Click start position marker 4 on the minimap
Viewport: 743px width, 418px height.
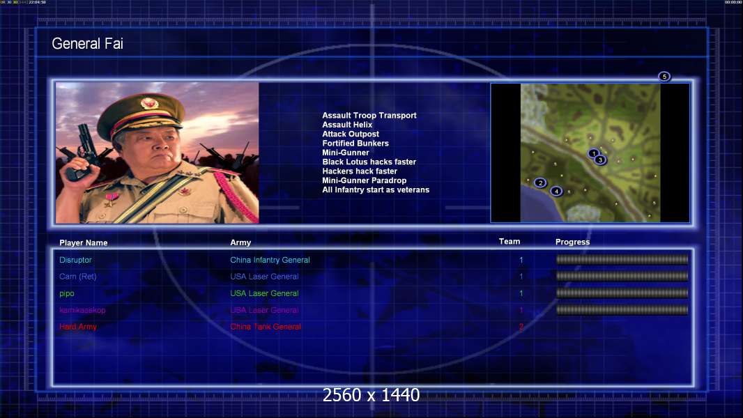[556, 192]
